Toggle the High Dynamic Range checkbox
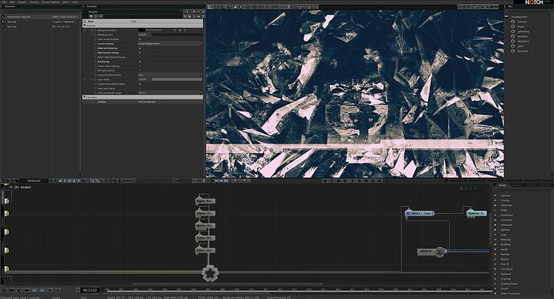Screen dimensions: 554x299 coord(140,53)
